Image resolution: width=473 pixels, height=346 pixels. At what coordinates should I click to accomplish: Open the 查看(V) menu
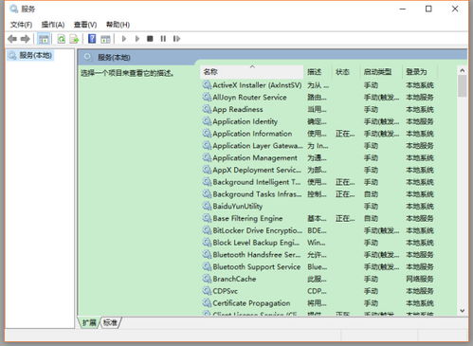click(x=85, y=25)
